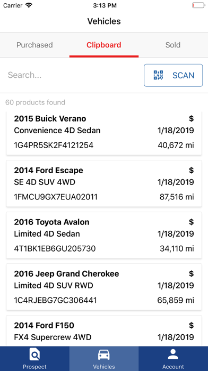Open the 2016 Toyota Avalon listing
This screenshot has height=371, width=208.
pos(104,235)
